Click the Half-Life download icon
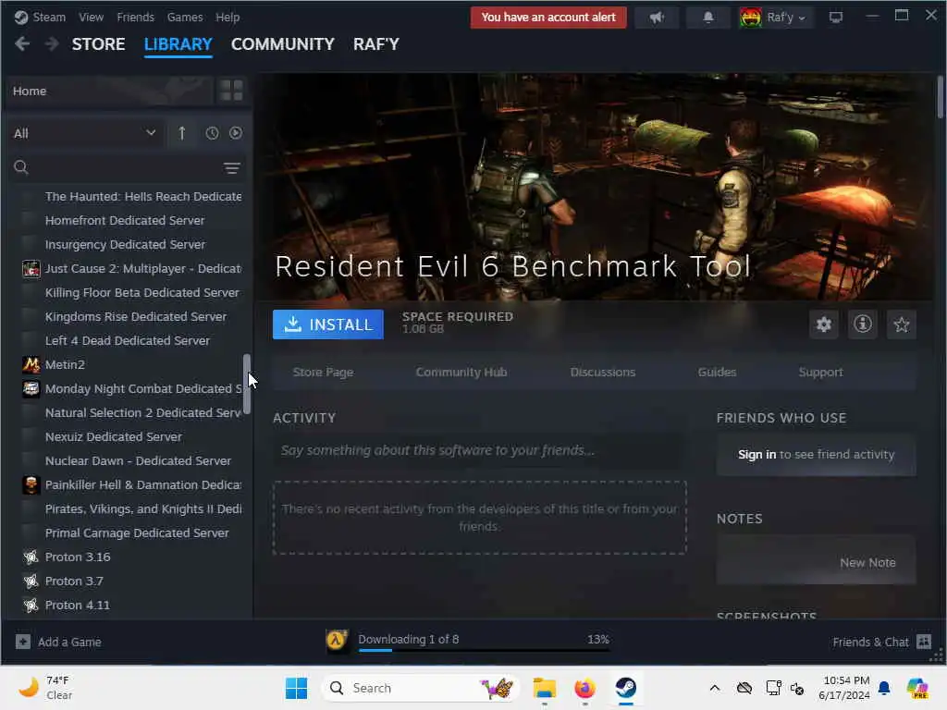Viewport: 947px width, 710px height. [337, 641]
